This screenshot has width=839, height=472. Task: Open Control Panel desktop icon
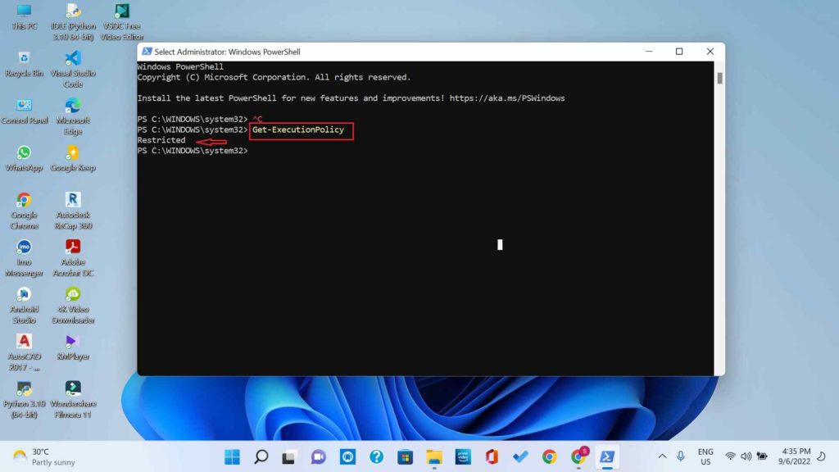24,111
